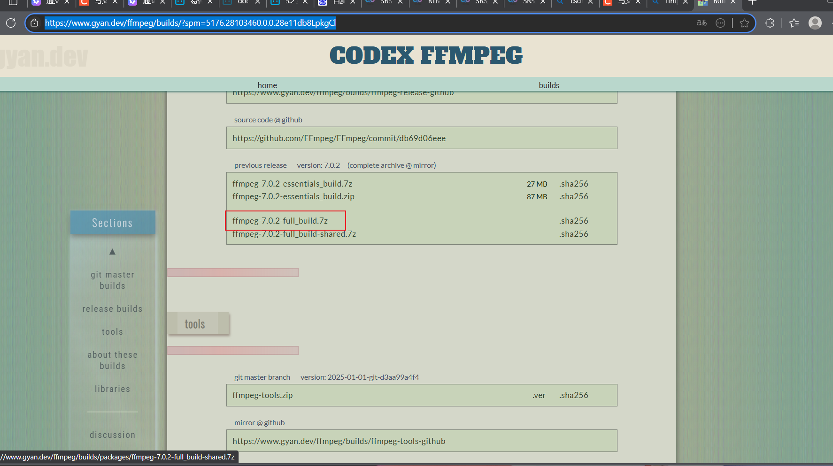Open the complete archive mirror link
Viewport: 833px width, 466px height.
tap(392, 165)
